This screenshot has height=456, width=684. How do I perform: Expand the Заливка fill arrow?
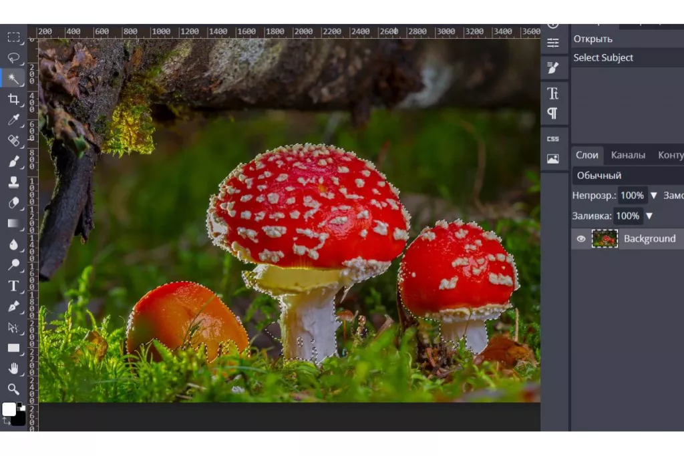click(649, 216)
